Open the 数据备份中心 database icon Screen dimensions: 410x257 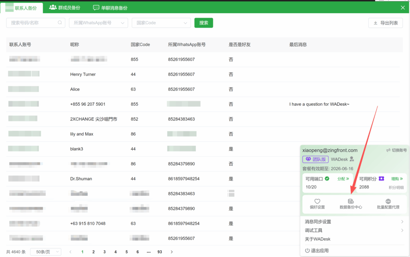coord(351,201)
